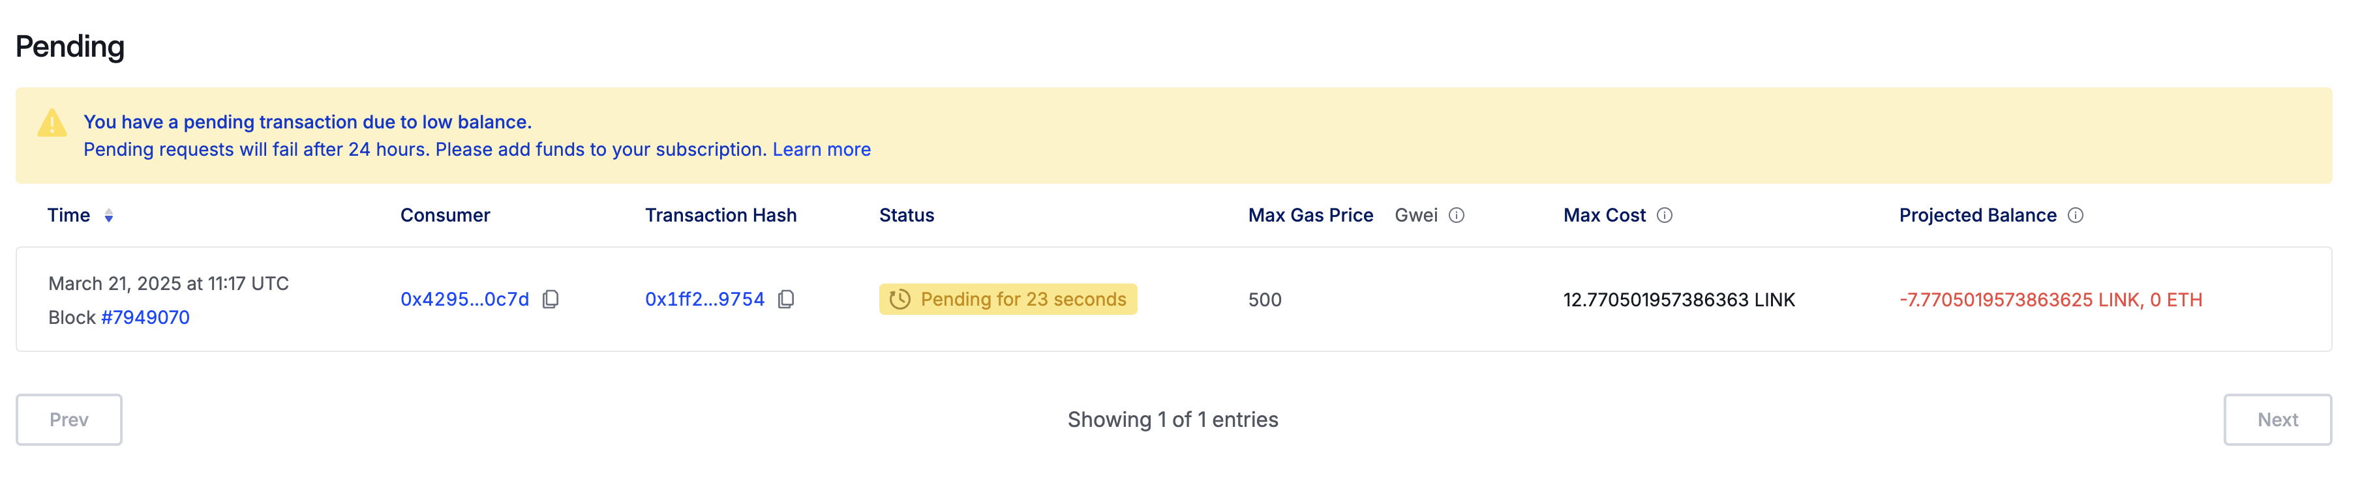
Task: Copy the transaction hash 0x1ff2...9754
Action: 786,300
